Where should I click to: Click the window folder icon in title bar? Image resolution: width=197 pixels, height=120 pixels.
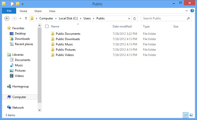pyautogui.click(x=4, y=4)
